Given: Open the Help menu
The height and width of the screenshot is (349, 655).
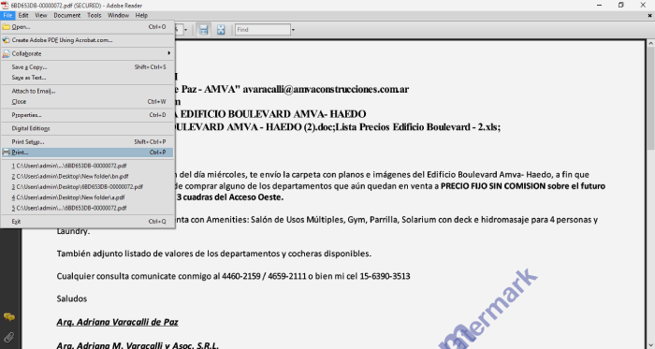Looking at the screenshot, I should point(141,15).
